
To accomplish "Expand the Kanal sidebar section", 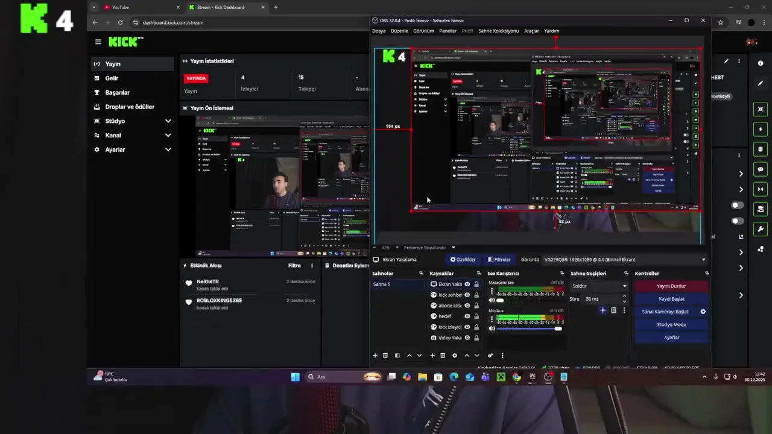I will [x=168, y=135].
